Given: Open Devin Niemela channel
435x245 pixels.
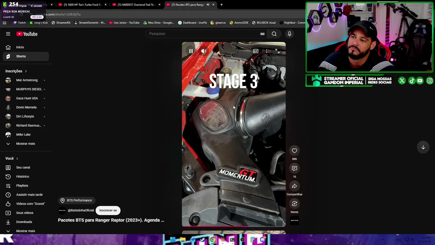Looking at the screenshot, I should pos(25,107).
